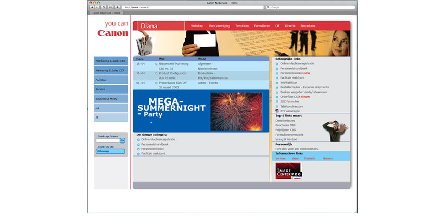Image resolution: width=446 pixels, height=221 pixels.
Task: Open the Sitemap button
Action: [110, 151]
